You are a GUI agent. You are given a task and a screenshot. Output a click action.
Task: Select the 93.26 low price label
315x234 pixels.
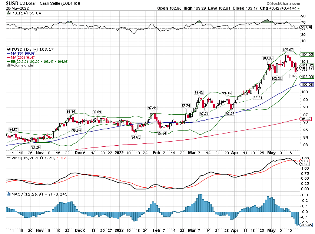point(36,147)
